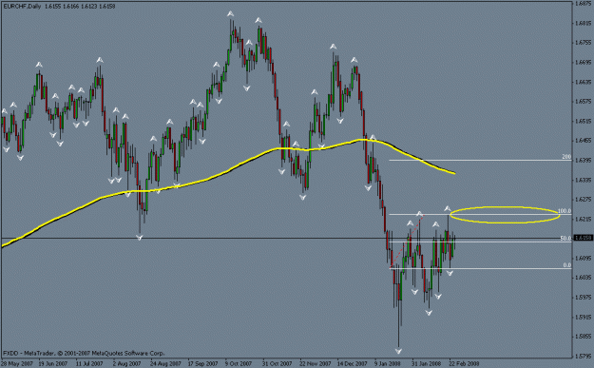Click the 1.5855 price scale label
The height and width of the screenshot is (368, 594).
(x=583, y=337)
